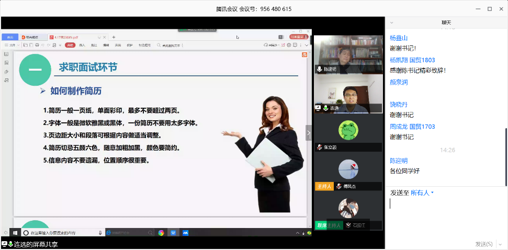Open the 发送至 所有人 recipient dropdown
Viewport: 508px width, 250px height.
click(422, 193)
